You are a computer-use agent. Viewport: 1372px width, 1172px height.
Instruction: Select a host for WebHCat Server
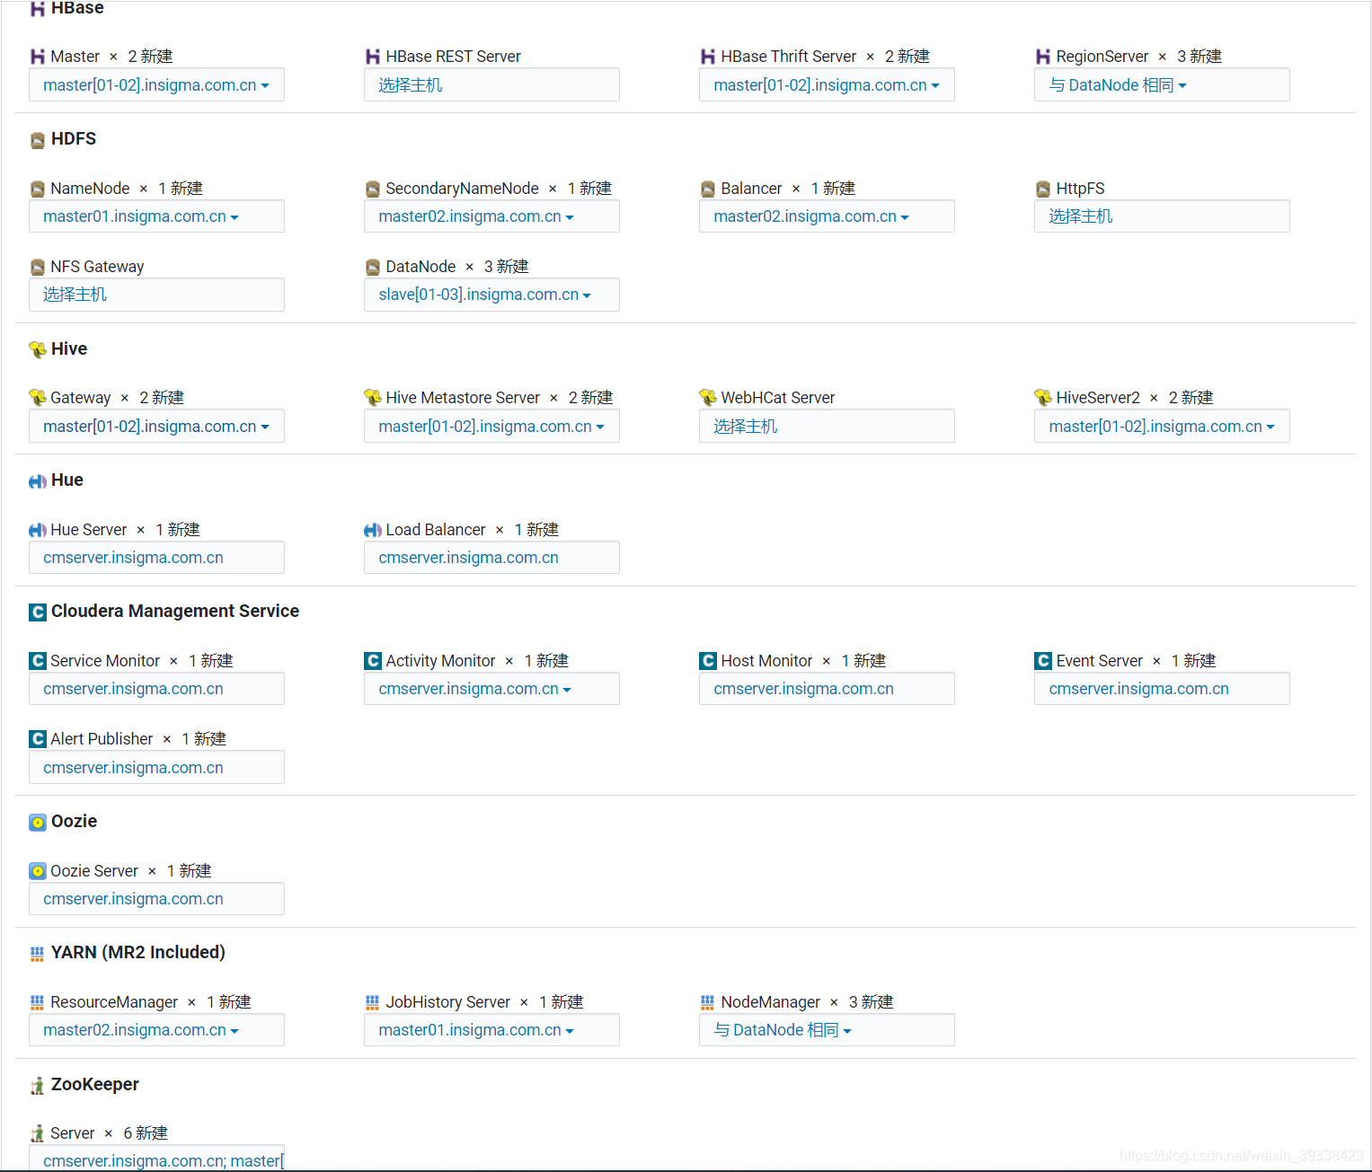pyautogui.click(x=827, y=427)
